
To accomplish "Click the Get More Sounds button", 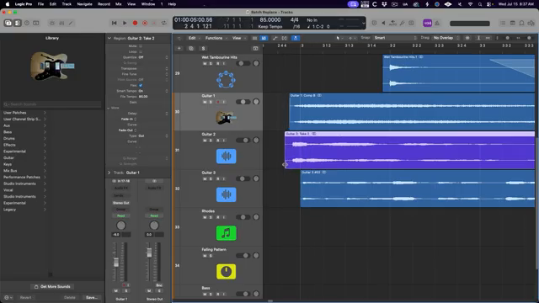I will pyautogui.click(x=52, y=286).
